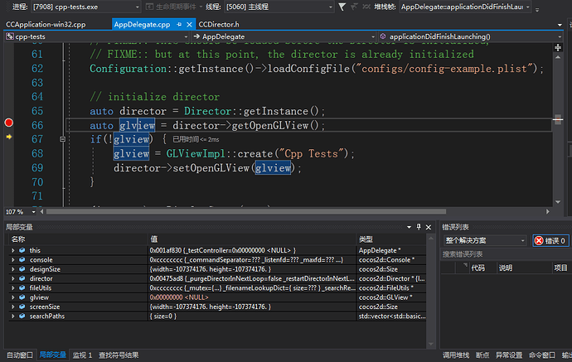Open the 107 % zoom level dropdown
This screenshot has height=362, width=572.
pyautogui.click(x=32, y=211)
